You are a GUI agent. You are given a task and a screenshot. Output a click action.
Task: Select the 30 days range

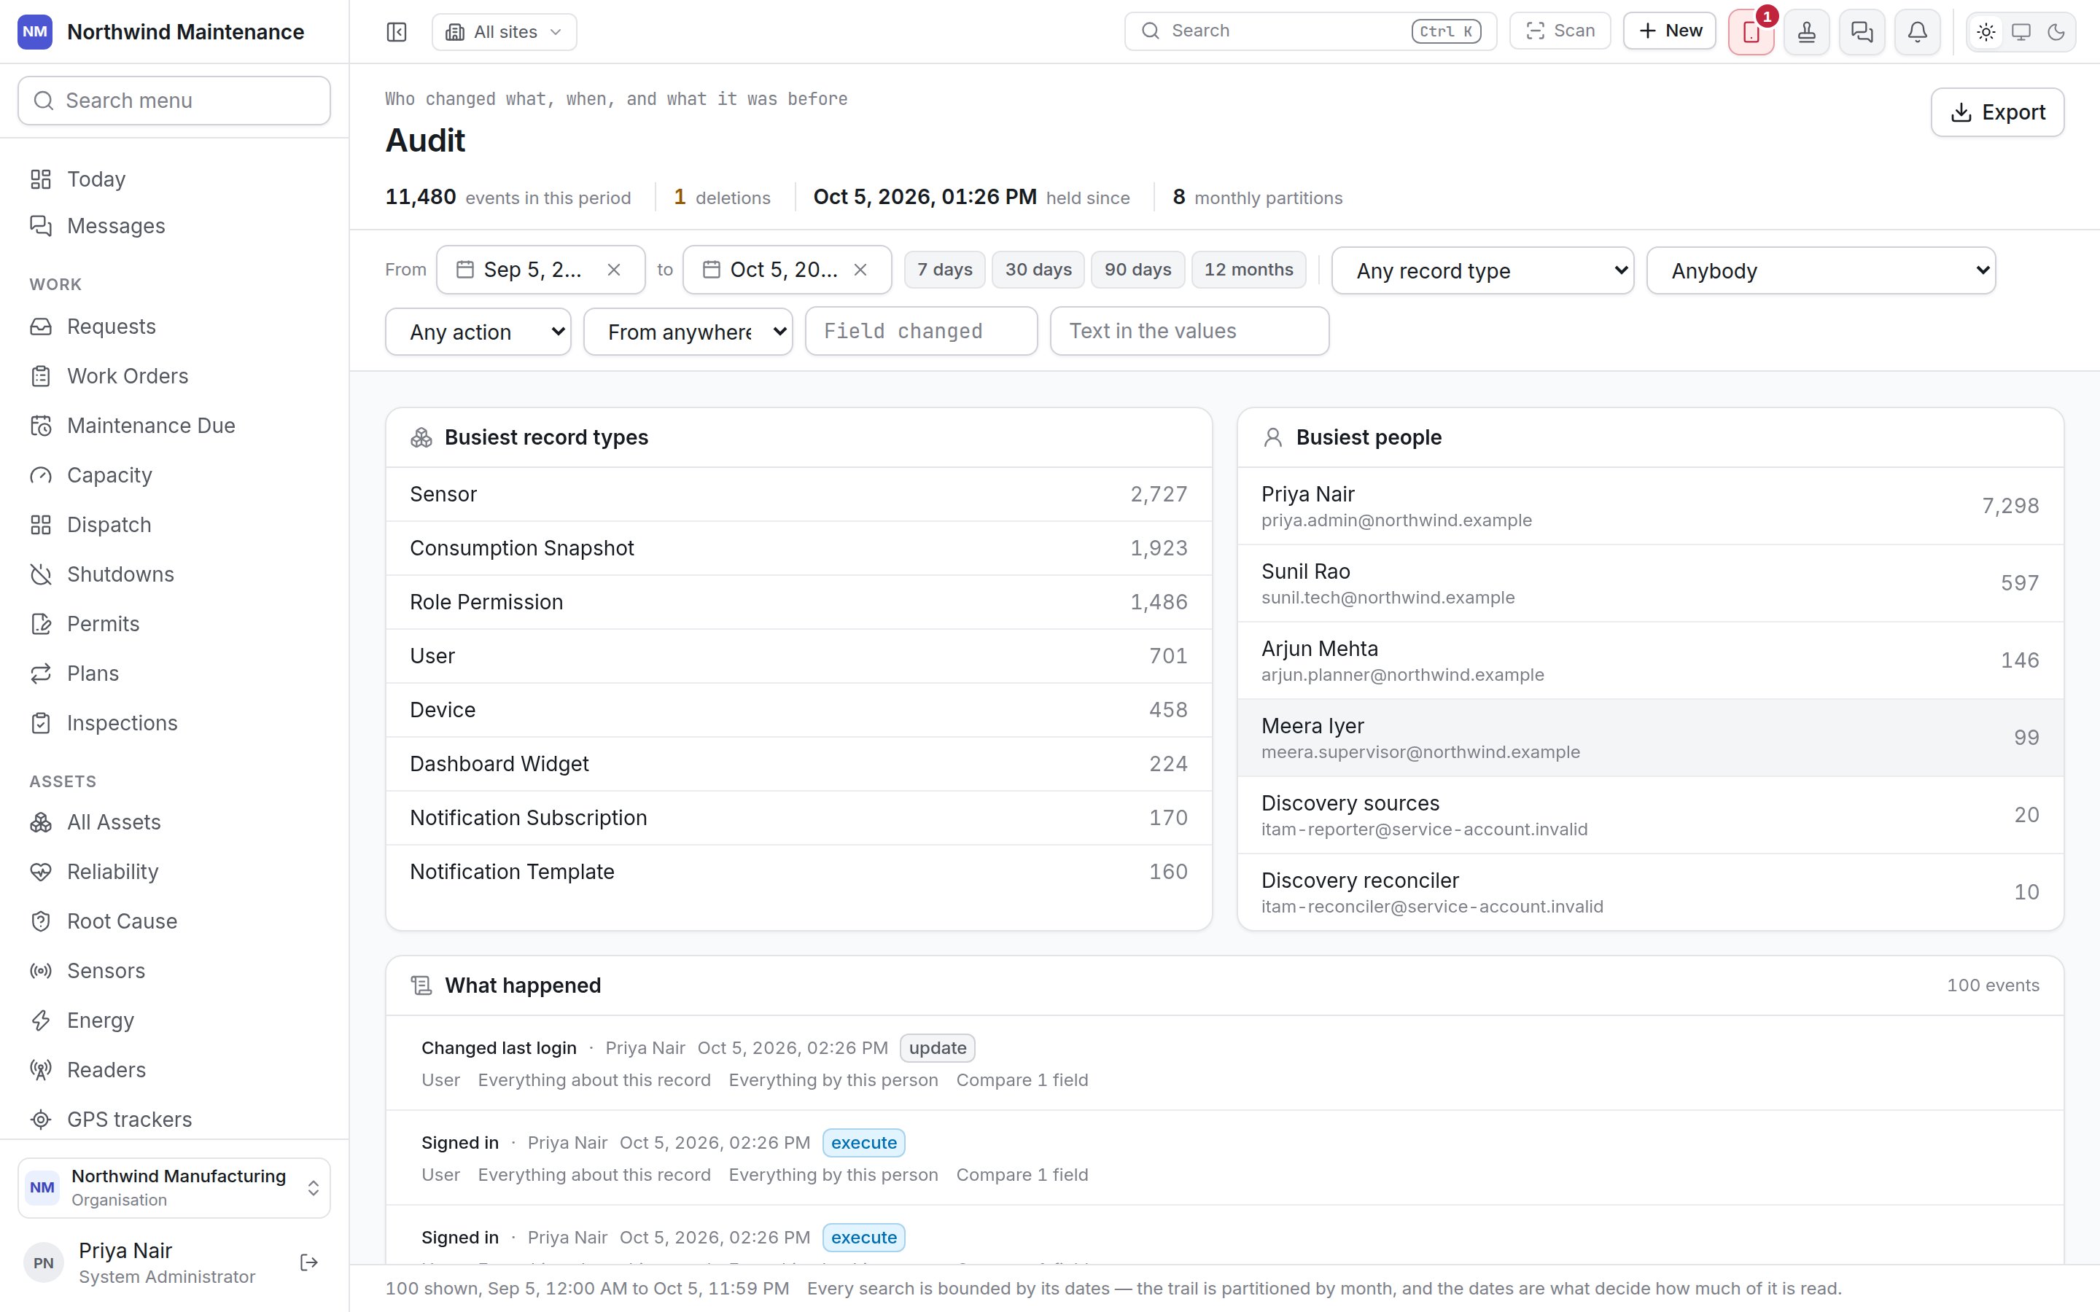click(1038, 270)
